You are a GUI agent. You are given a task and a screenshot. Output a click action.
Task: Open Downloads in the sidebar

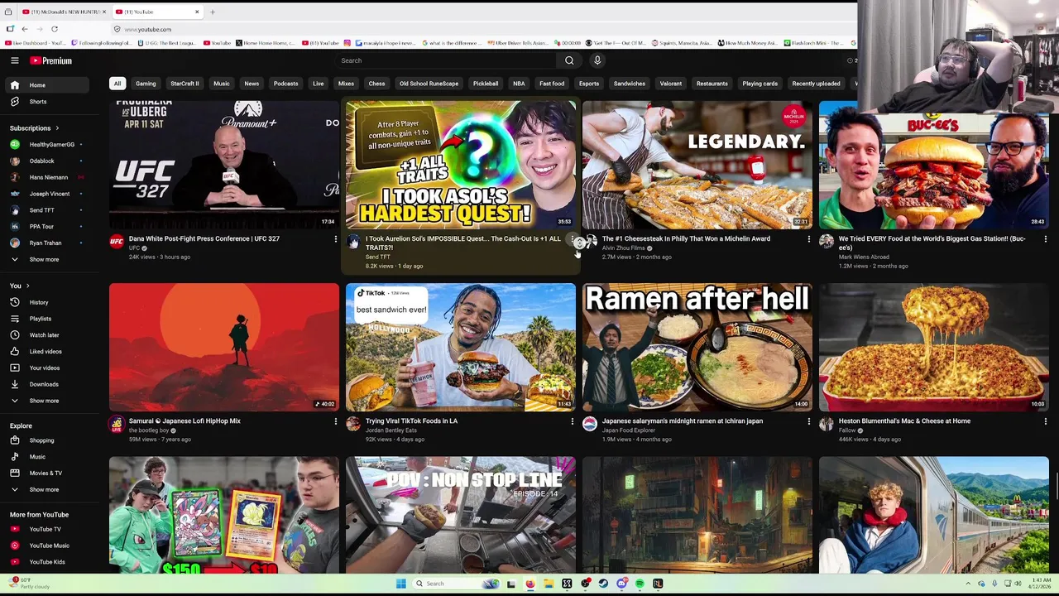click(x=46, y=384)
